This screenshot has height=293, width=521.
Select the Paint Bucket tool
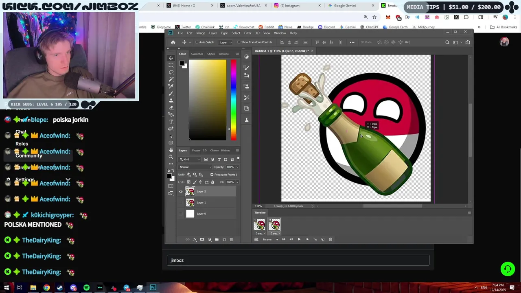click(171, 114)
